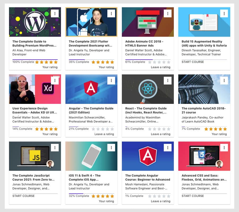The image size is (239, 212).
Task: Open options menu on Advanced CSS and Sass card
Action: 224,147
